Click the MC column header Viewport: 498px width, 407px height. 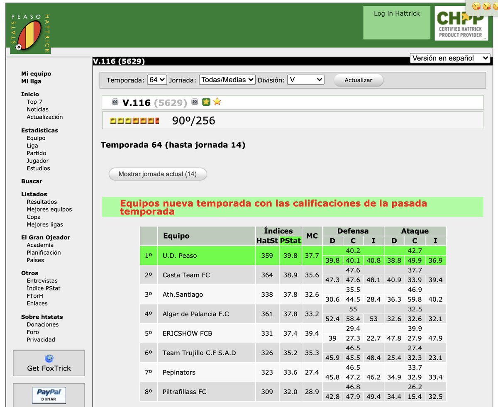pyautogui.click(x=312, y=236)
